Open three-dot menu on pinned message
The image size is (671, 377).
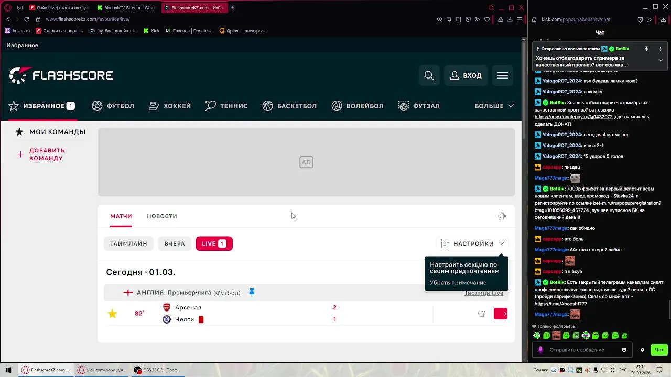click(661, 49)
